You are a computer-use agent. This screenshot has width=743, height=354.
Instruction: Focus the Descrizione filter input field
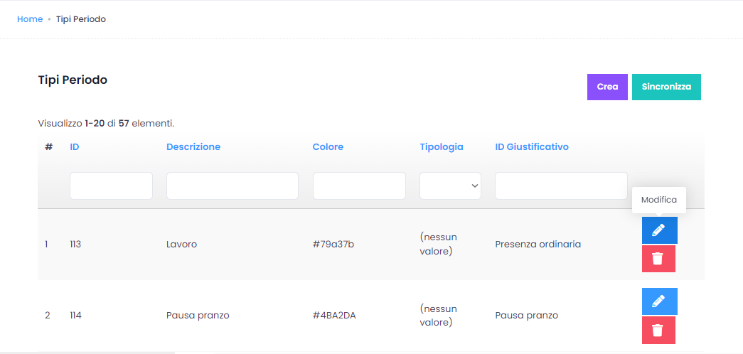pyautogui.click(x=232, y=186)
